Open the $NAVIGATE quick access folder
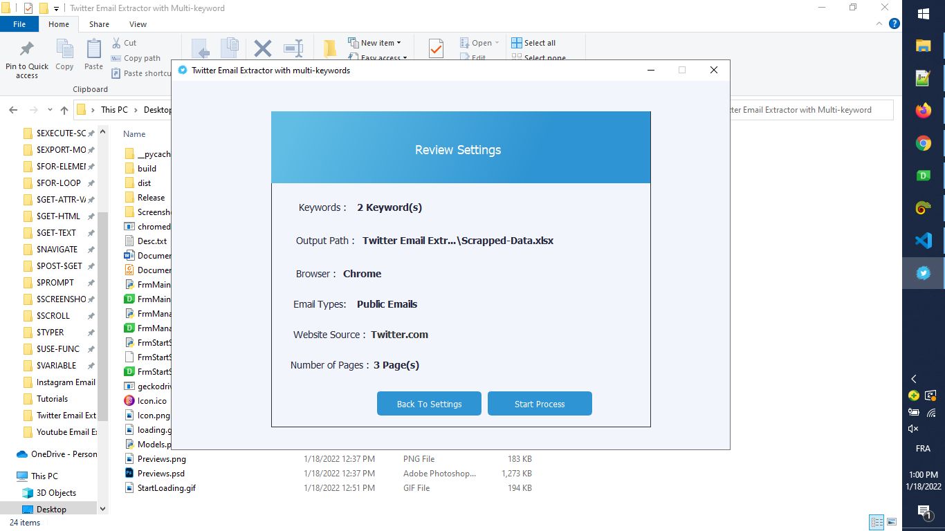This screenshot has height=531, width=945. [58, 250]
